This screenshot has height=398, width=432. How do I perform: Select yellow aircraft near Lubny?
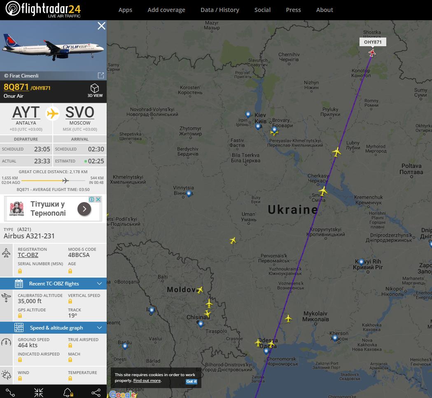tap(336, 151)
